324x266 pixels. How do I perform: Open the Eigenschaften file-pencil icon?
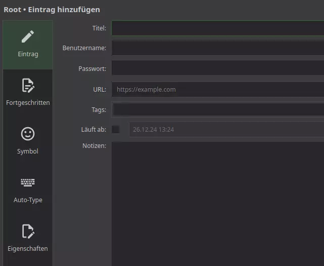pos(28,231)
